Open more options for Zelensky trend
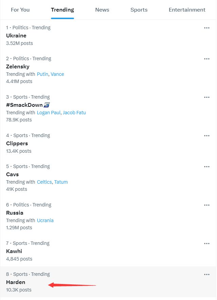Image resolution: width=217 pixels, height=300 pixels. (207, 59)
